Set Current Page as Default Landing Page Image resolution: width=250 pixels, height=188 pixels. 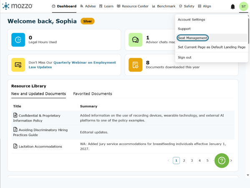click(212, 47)
